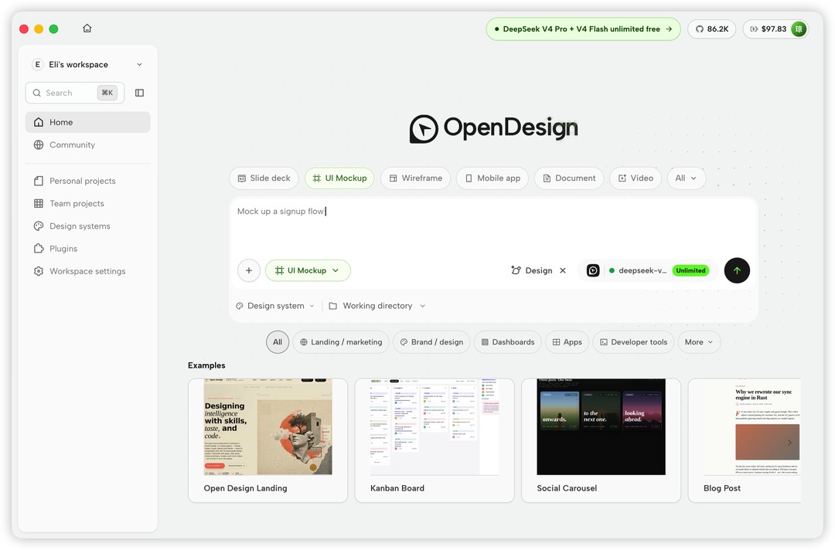Open Personal projects
The image size is (835, 550).
tap(88, 181)
